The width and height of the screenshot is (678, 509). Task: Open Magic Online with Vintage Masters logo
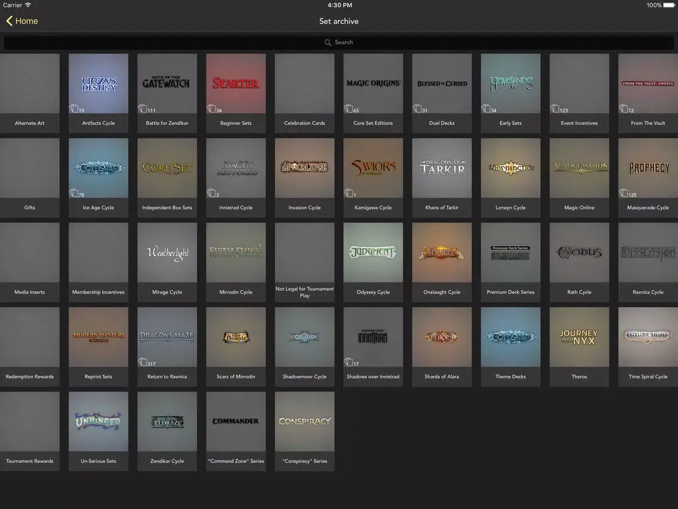pyautogui.click(x=580, y=177)
